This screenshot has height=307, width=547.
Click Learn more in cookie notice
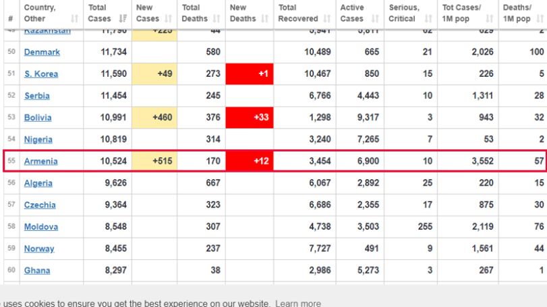[298, 303]
